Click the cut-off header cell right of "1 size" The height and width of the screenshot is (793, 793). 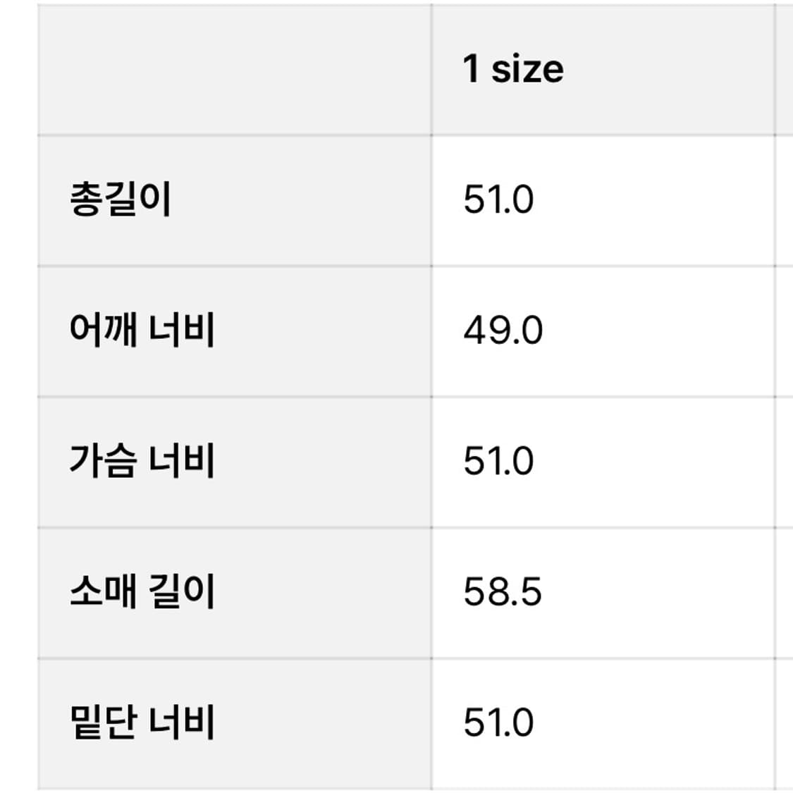(x=785, y=69)
